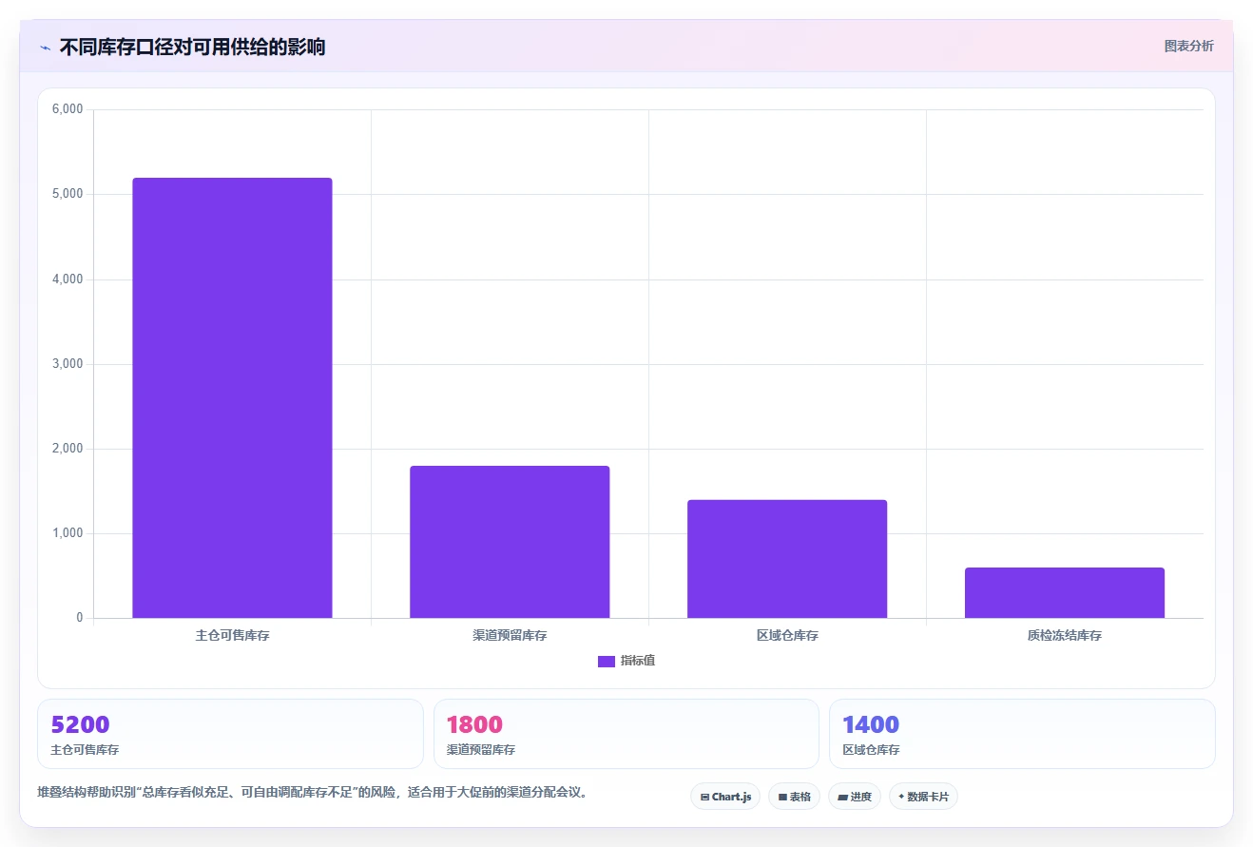The width and height of the screenshot is (1253, 847).
Task: Open the 5200 主仓可售库存 data card
Action: [230, 734]
